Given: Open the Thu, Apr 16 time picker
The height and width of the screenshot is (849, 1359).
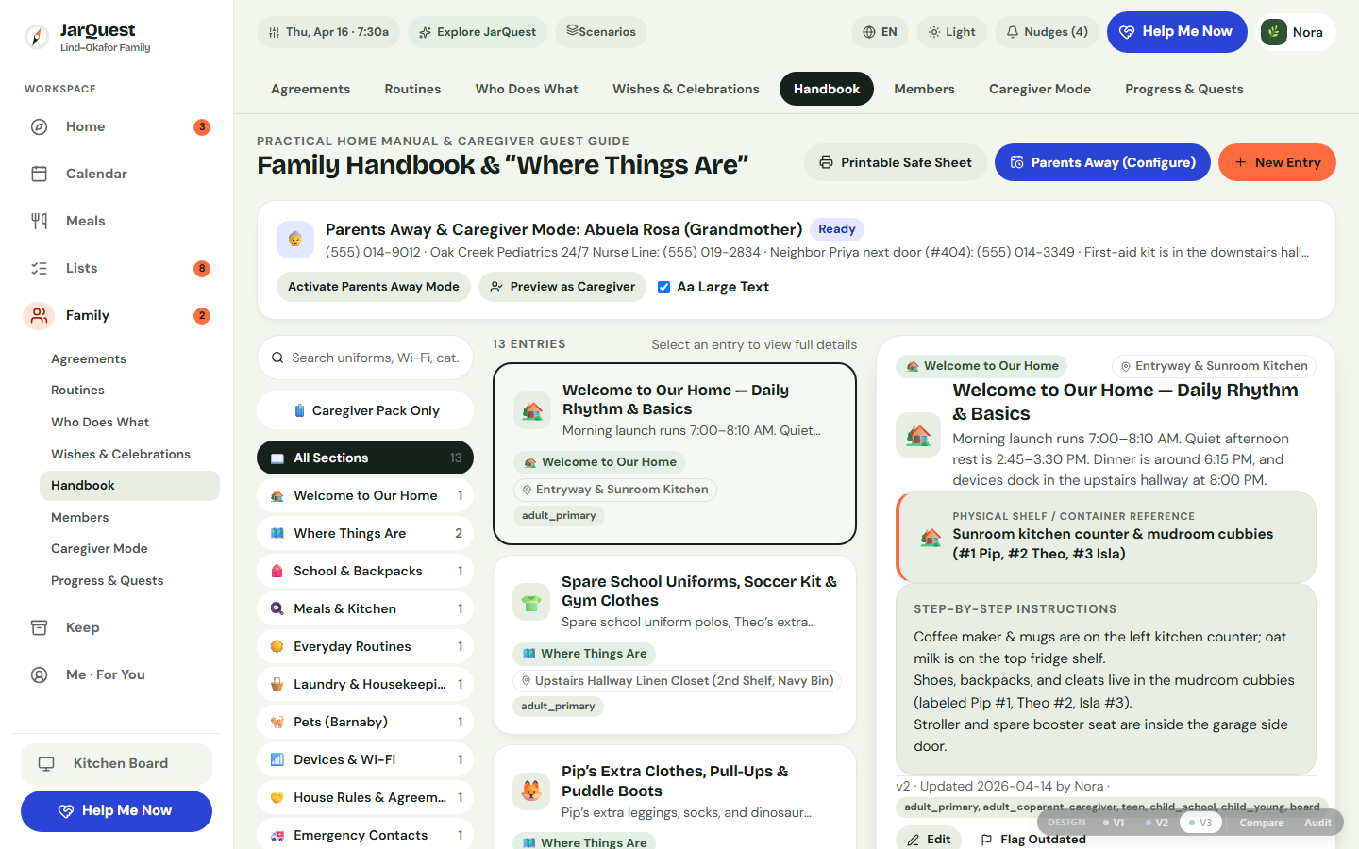Looking at the screenshot, I should 328,32.
